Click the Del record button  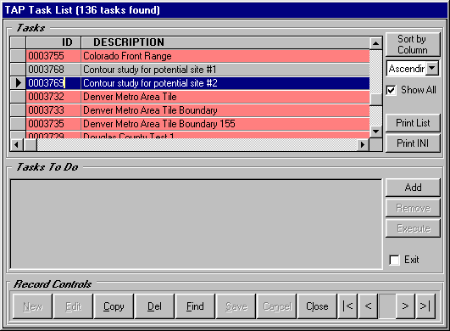(x=154, y=306)
